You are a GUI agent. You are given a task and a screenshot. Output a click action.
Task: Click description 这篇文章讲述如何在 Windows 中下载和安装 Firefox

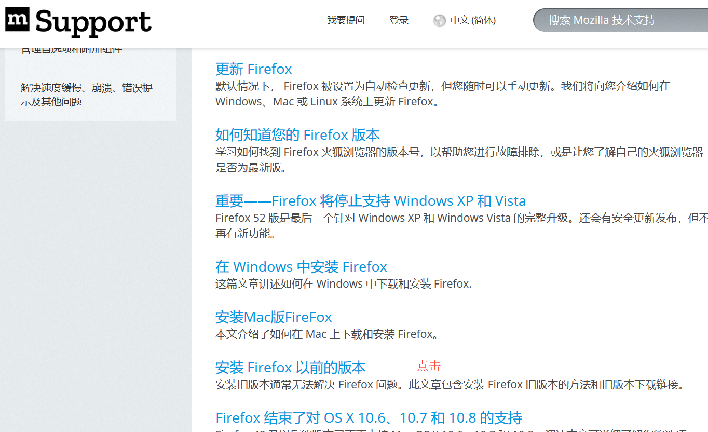tap(344, 283)
